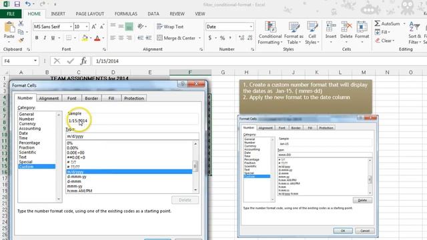Increase font size with larger A icon
The image size is (427, 240).
click(93, 27)
